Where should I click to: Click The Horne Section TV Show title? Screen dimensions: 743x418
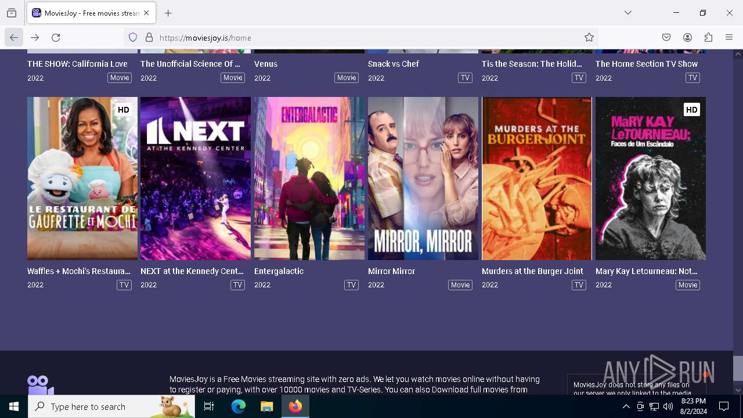click(647, 64)
